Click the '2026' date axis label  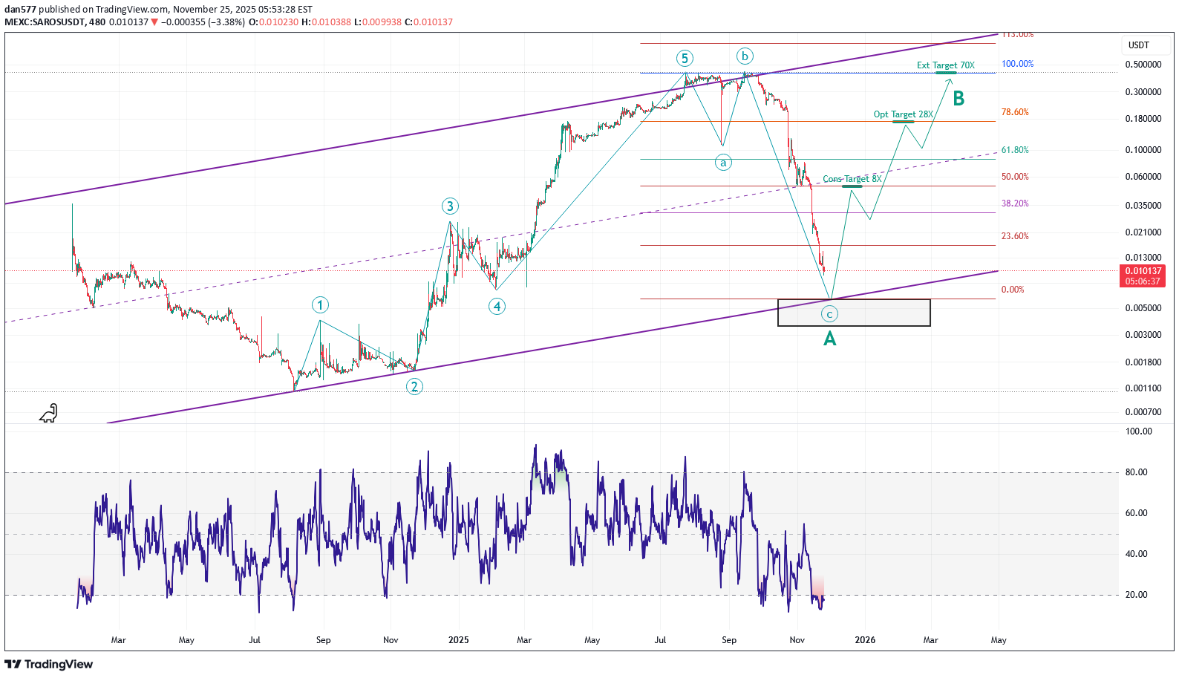[x=865, y=640]
